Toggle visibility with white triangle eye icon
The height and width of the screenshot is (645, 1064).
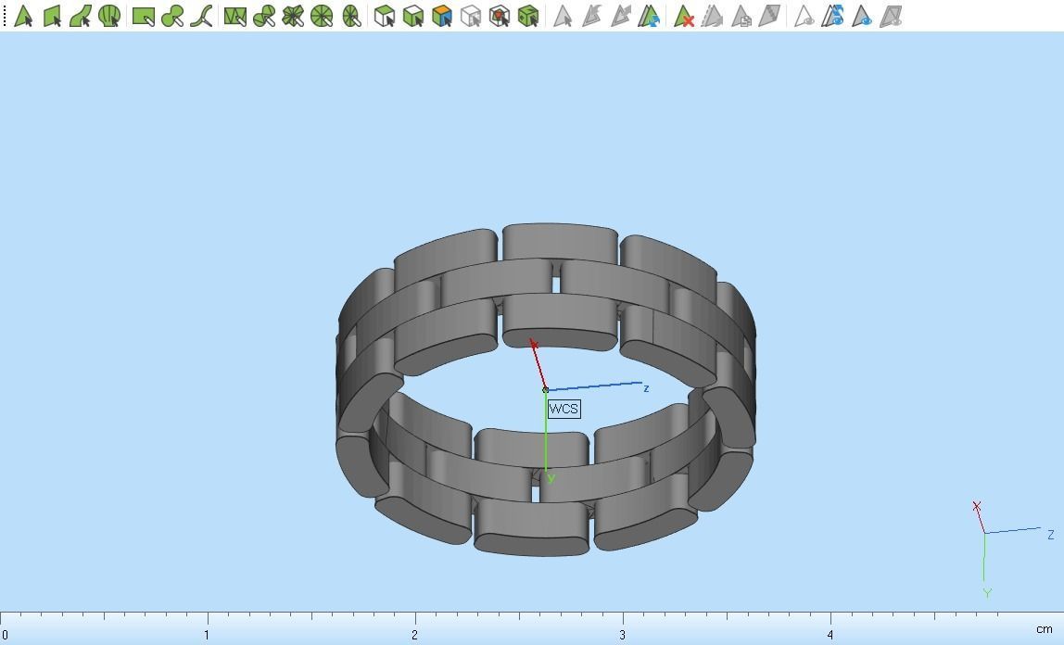[804, 16]
